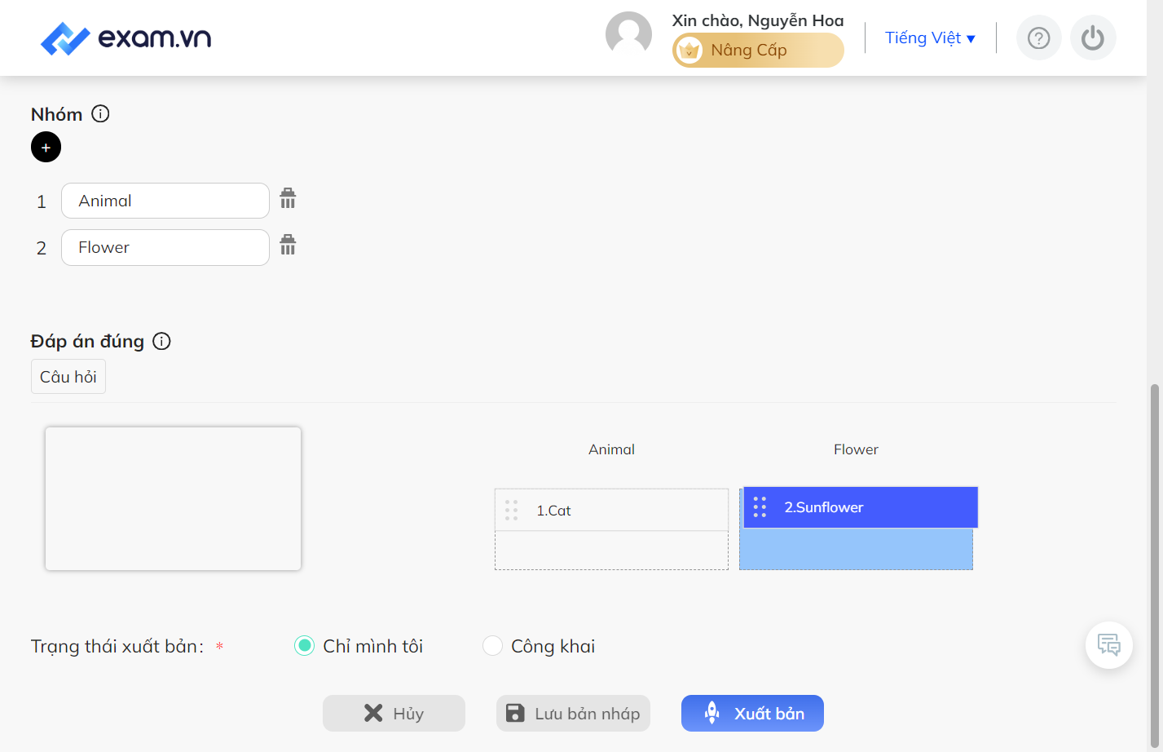The height and width of the screenshot is (752, 1163).
Task: Click the Animal group name input field
Action: [165, 201]
